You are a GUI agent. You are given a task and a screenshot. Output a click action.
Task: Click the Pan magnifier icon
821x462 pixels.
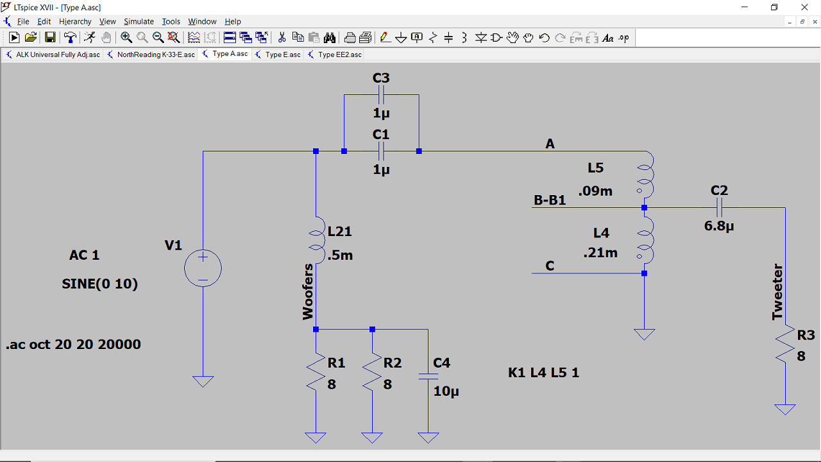click(x=142, y=38)
